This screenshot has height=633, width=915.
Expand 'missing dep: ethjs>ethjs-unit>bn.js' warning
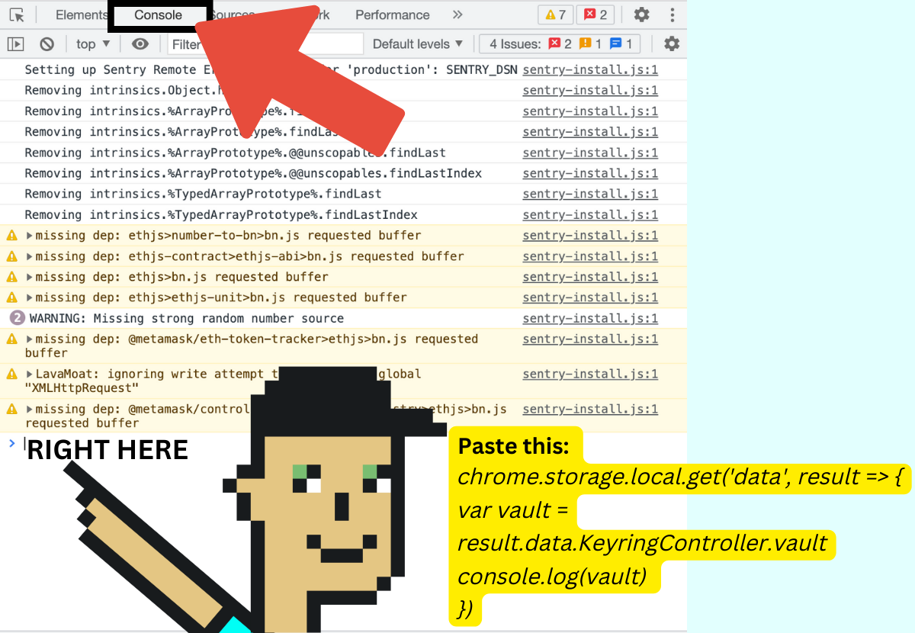tap(30, 297)
